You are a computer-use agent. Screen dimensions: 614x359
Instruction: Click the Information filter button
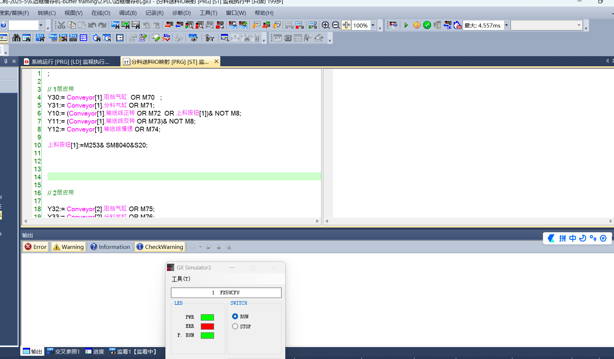pos(110,247)
